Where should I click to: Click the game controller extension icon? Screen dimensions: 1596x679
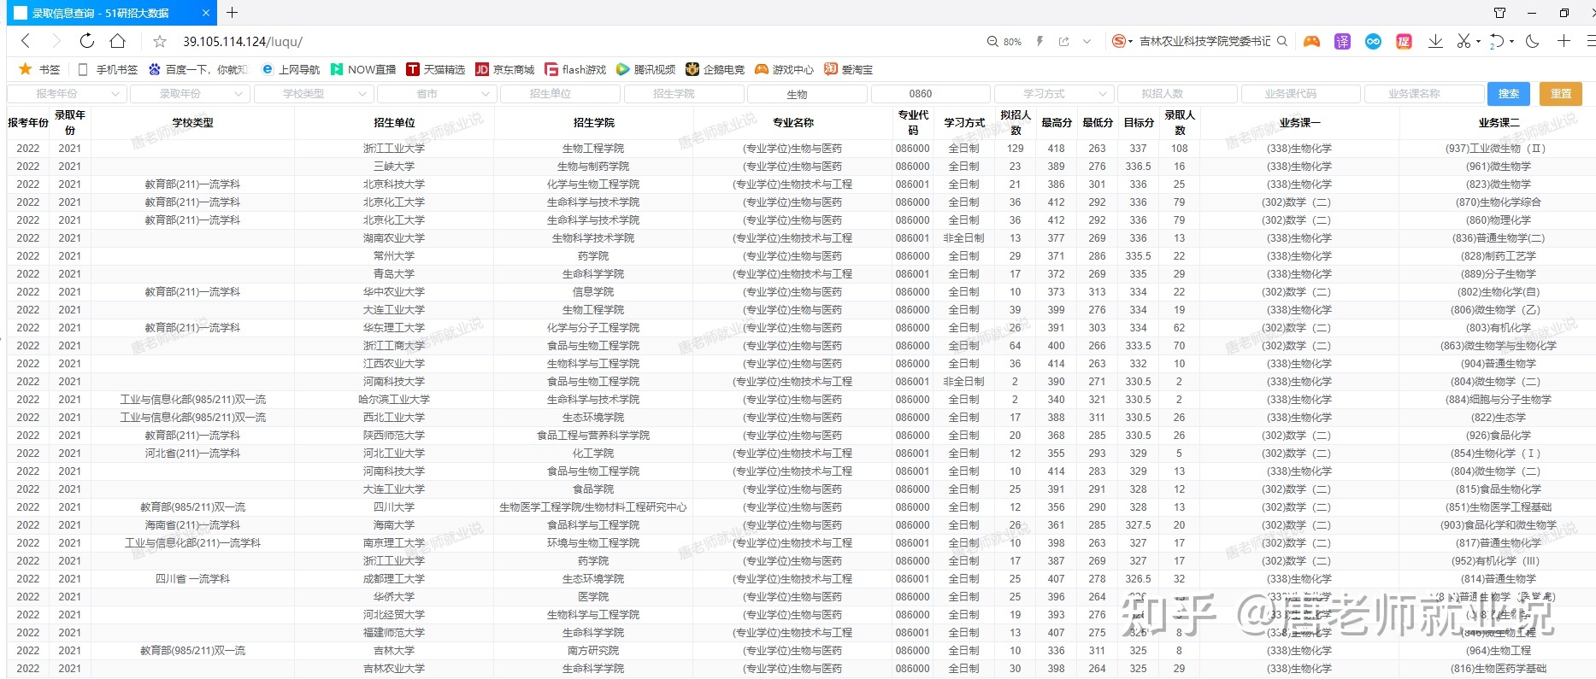click(x=1311, y=41)
